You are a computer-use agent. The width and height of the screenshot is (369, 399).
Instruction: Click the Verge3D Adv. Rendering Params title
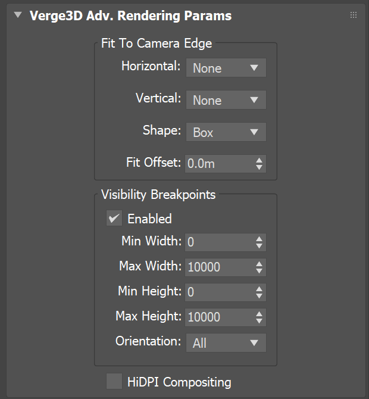pyautogui.click(x=130, y=15)
